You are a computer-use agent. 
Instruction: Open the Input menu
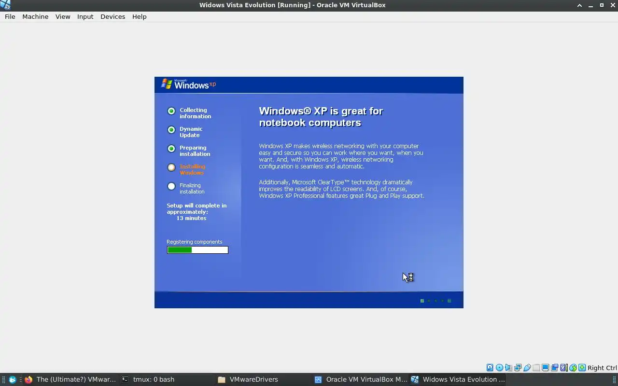85,16
